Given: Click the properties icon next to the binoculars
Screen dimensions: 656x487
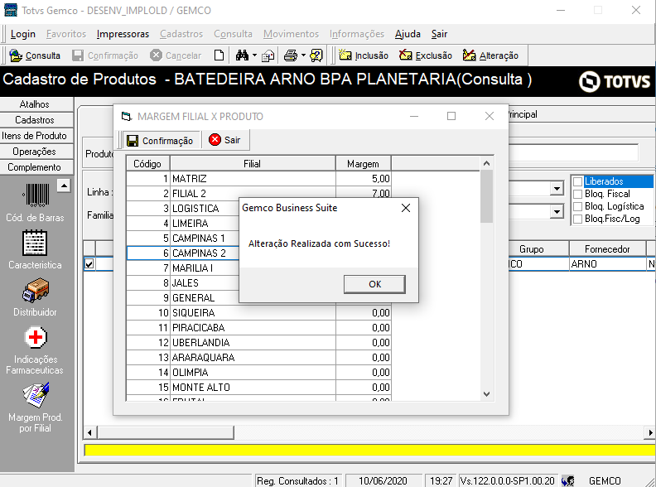Looking at the screenshot, I should (x=268, y=55).
